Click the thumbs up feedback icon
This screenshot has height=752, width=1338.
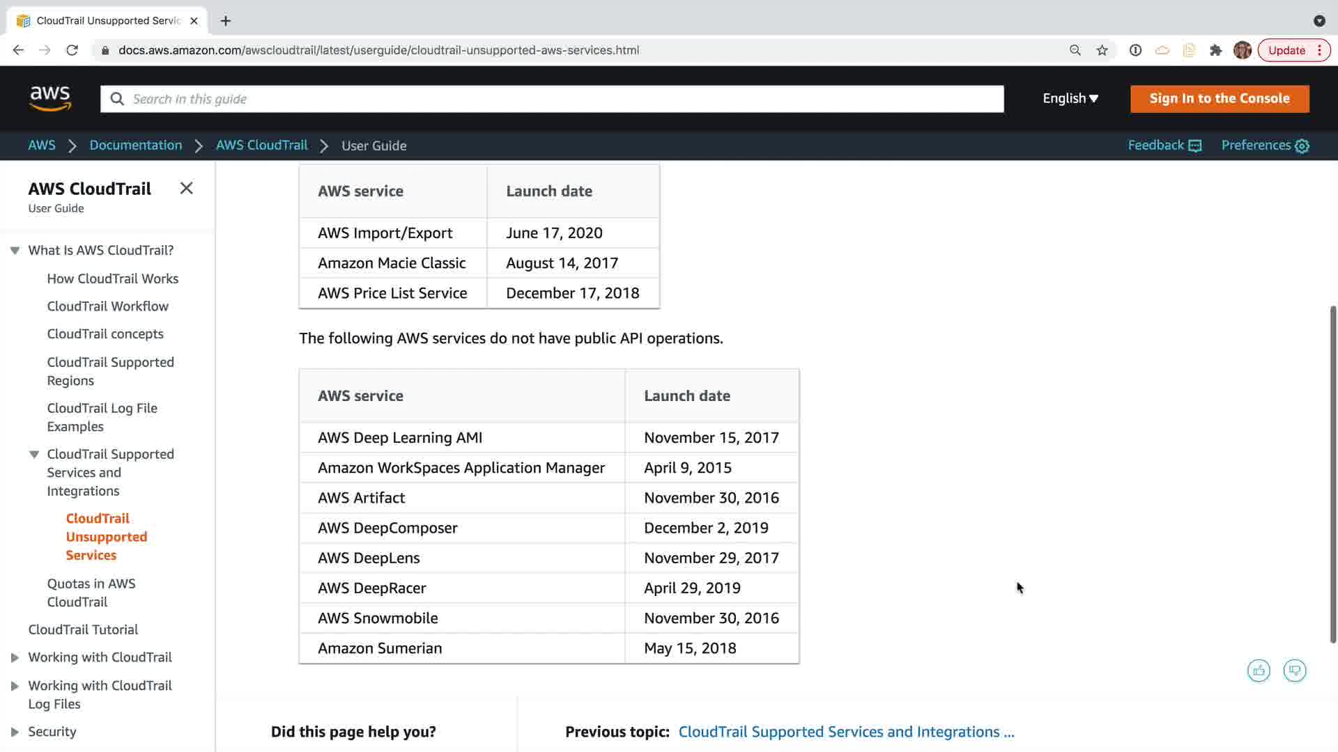pyautogui.click(x=1259, y=671)
